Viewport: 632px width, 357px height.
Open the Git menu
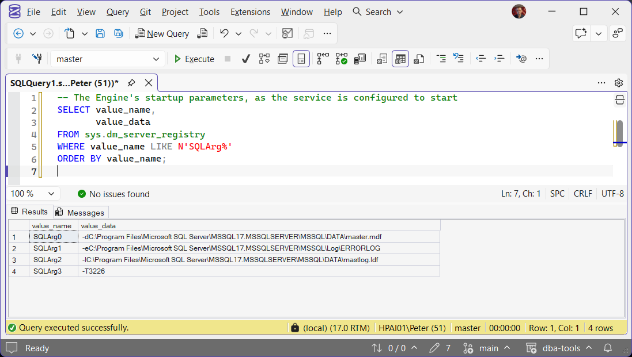point(146,12)
